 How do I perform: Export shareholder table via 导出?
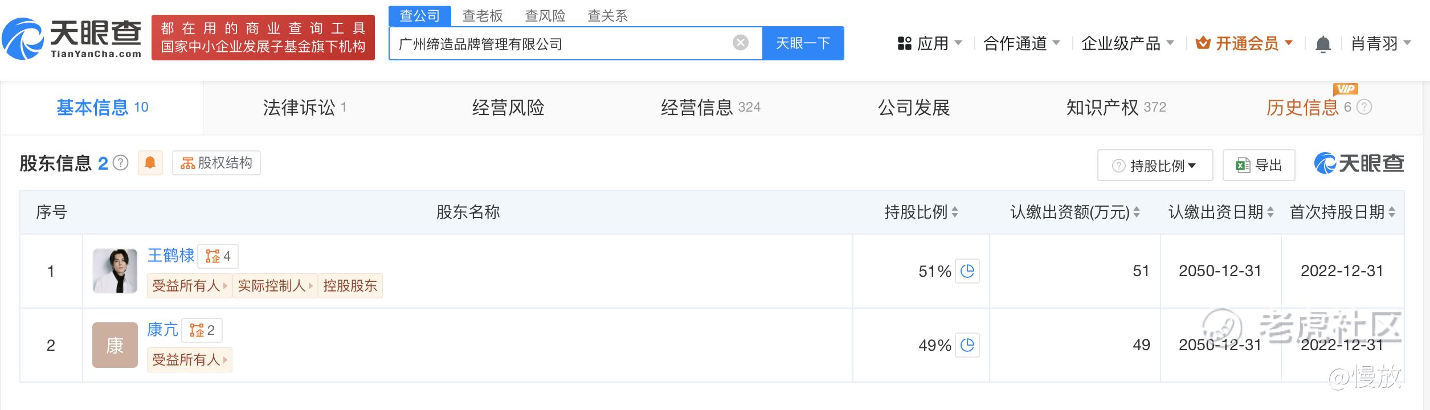pyautogui.click(x=1259, y=165)
